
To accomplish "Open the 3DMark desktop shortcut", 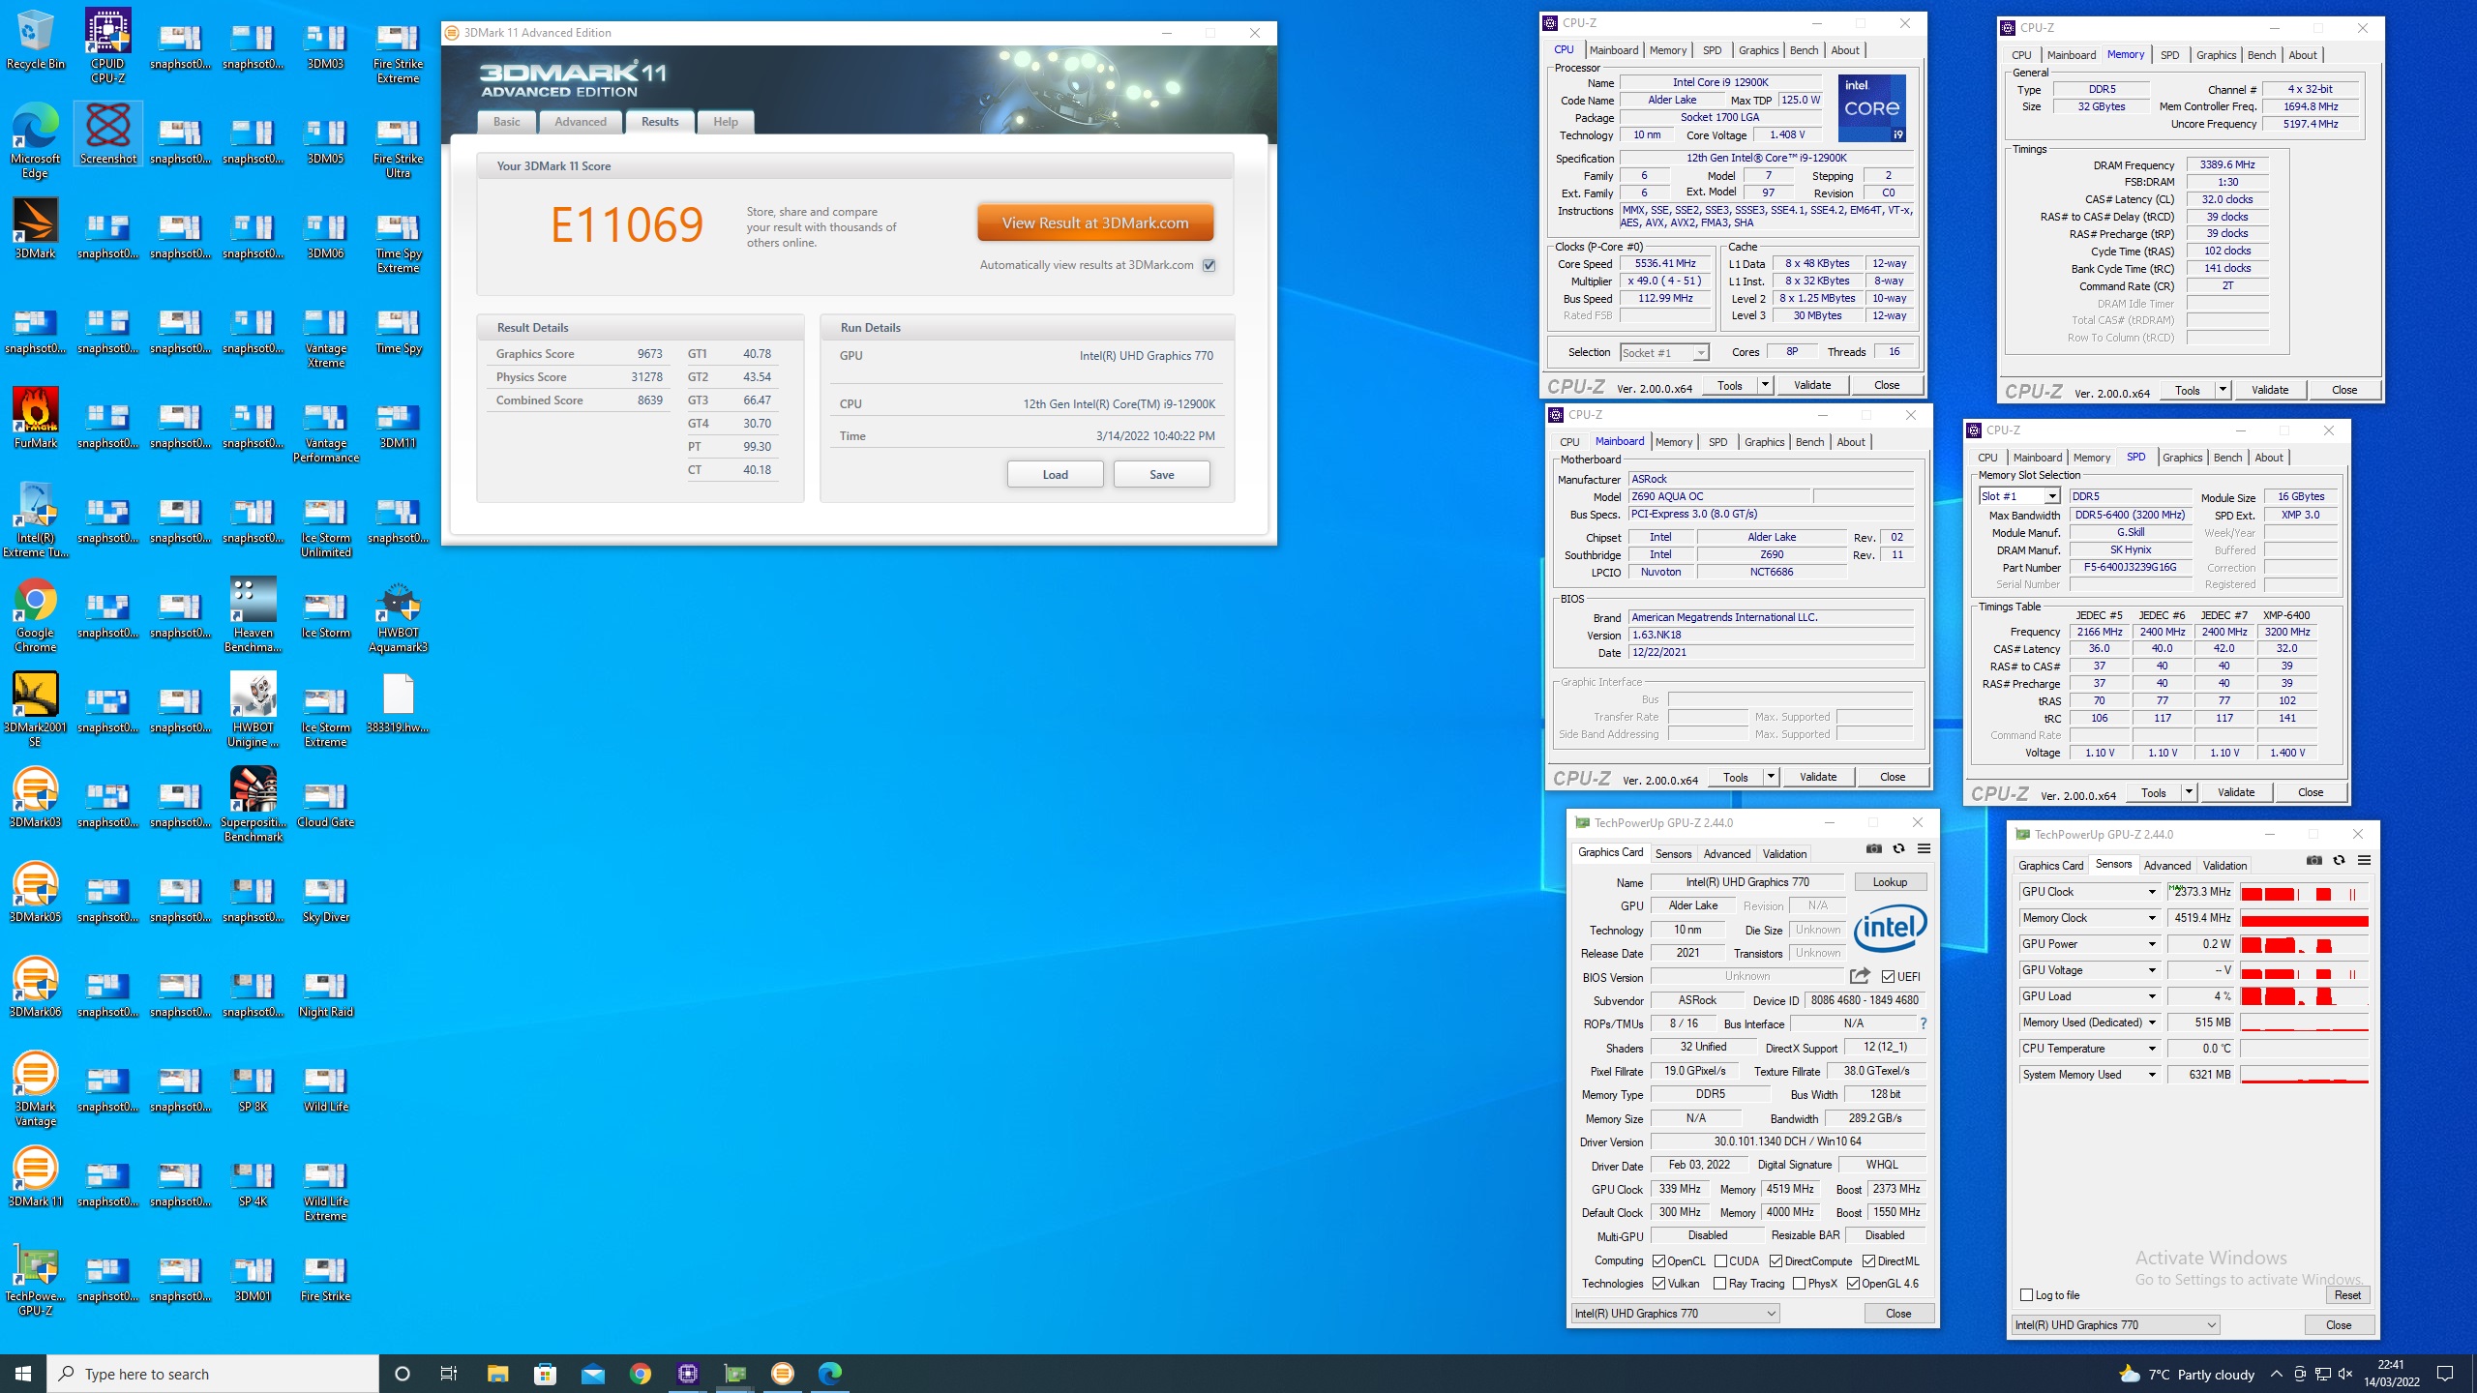I will [x=36, y=228].
